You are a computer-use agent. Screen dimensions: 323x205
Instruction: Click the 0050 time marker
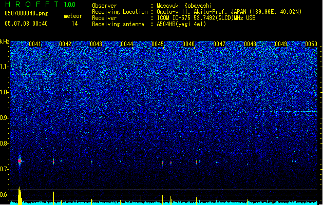[x=311, y=44]
